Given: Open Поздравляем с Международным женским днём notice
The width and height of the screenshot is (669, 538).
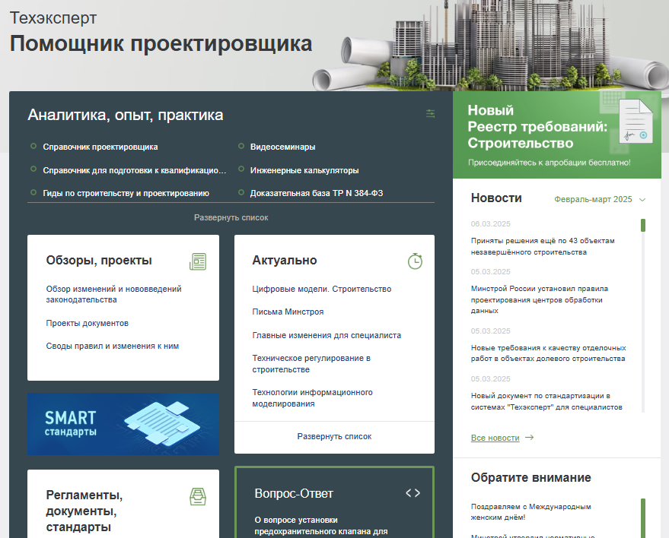Looking at the screenshot, I should [530, 512].
